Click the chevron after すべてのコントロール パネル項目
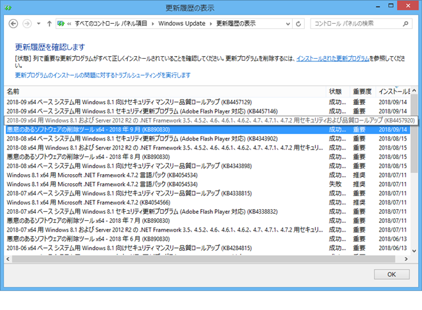Viewport: 422px width, 310px height. (x=152, y=24)
